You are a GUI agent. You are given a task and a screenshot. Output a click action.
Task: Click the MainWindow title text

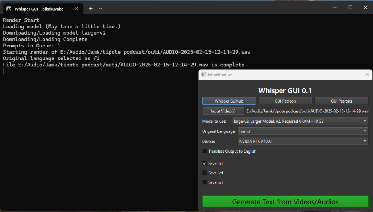220,74
